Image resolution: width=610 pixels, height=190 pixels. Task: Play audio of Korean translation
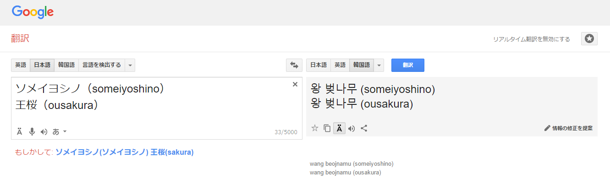pyautogui.click(x=352, y=128)
